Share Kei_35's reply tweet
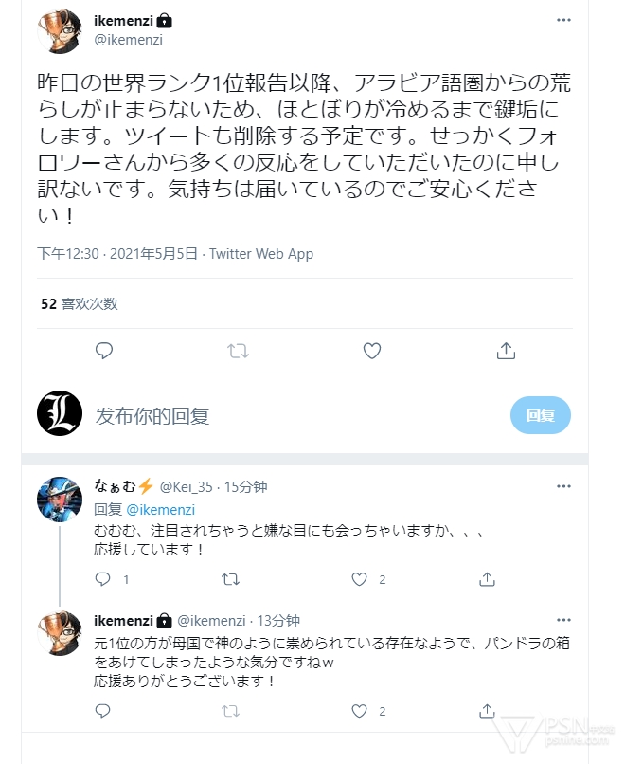The width and height of the screenshot is (625, 764). (x=487, y=578)
